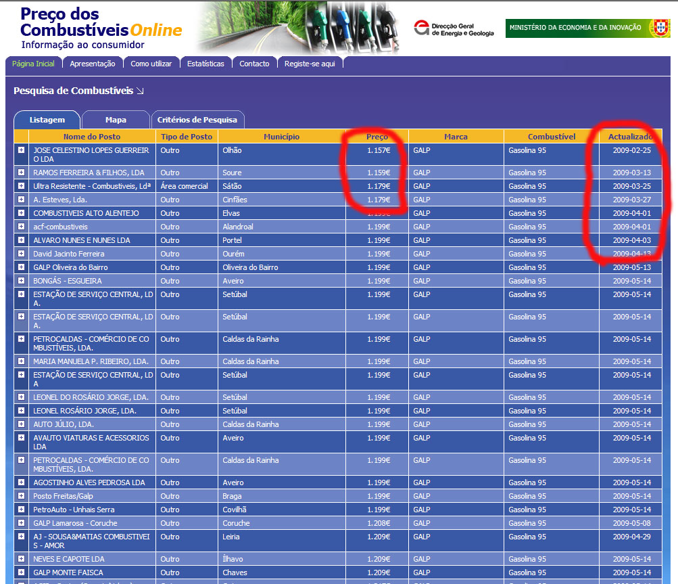Expand the Ultra Resistente - Combustiveis row
The image size is (678, 584).
point(21,185)
